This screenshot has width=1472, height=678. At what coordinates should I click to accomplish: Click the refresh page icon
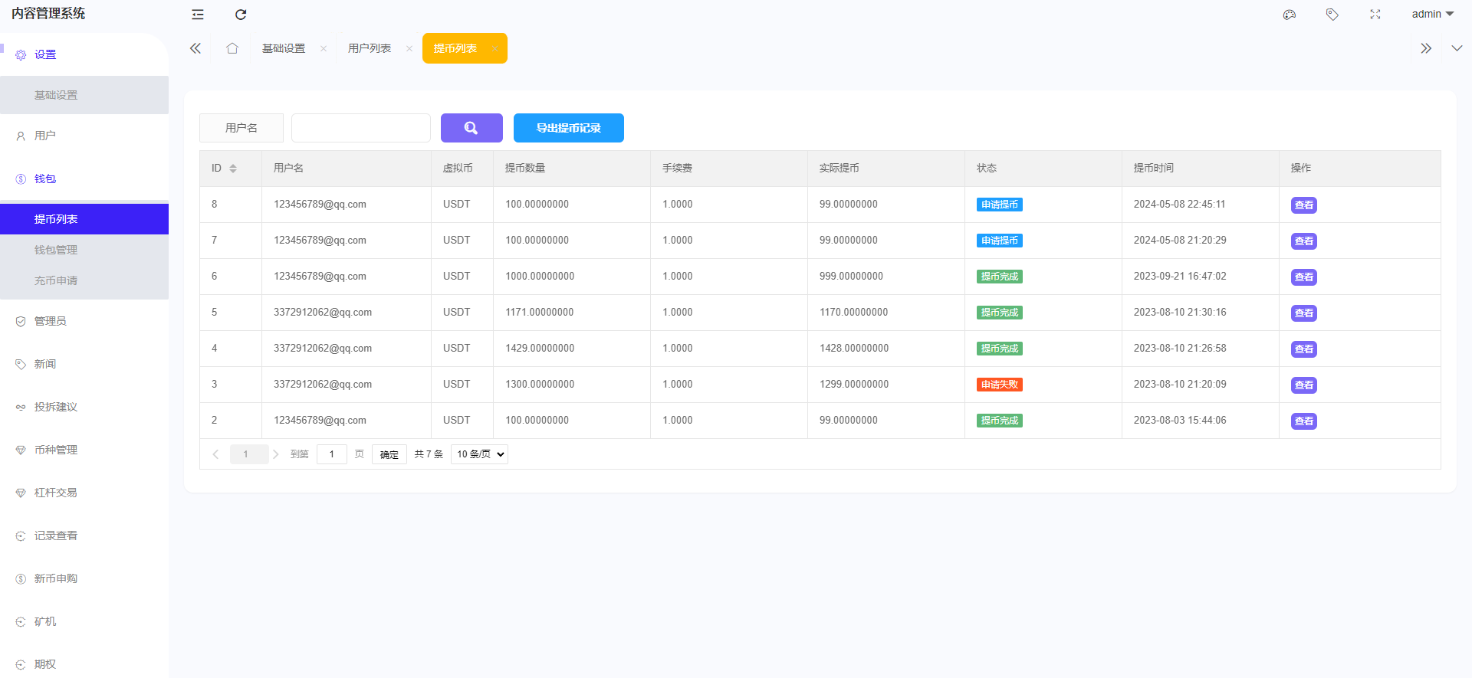click(x=241, y=15)
